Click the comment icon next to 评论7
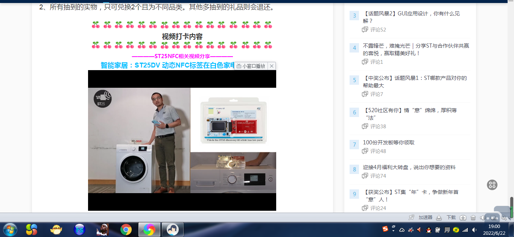Screen dimensions: 514x237 pos(365,94)
